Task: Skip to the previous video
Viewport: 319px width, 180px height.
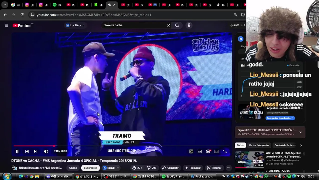Action: click(27, 151)
